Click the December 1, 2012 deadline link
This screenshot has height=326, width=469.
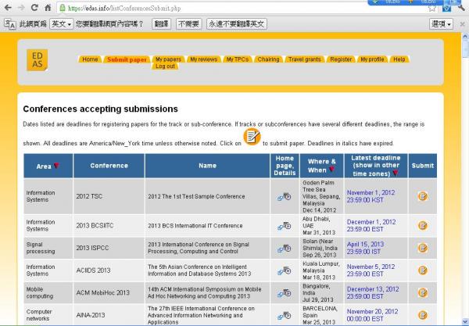tap(371, 225)
